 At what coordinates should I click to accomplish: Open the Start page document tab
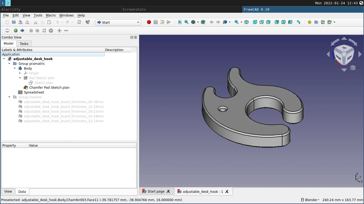tap(156, 191)
